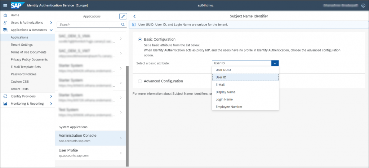Open Home in sidebar
Viewport: 369px width, 168px height.
(x=27, y=15)
